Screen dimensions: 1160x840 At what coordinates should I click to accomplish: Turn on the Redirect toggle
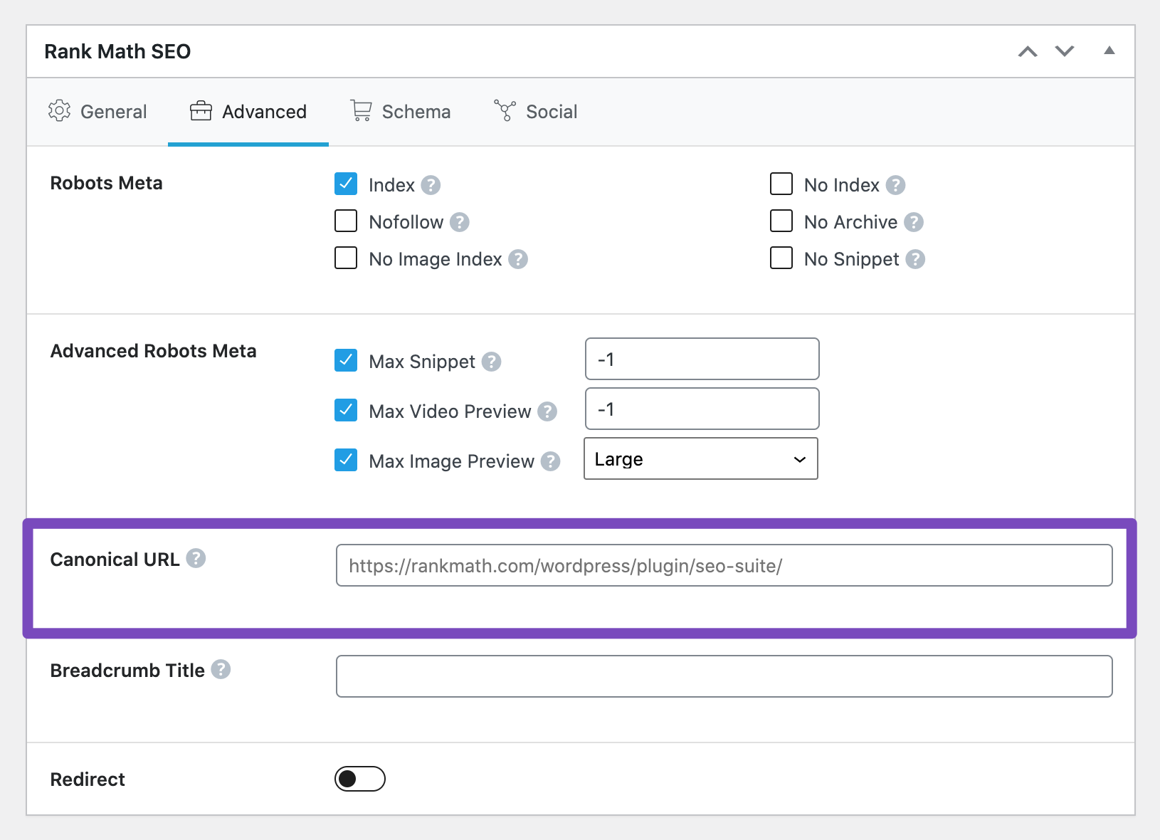click(x=360, y=779)
